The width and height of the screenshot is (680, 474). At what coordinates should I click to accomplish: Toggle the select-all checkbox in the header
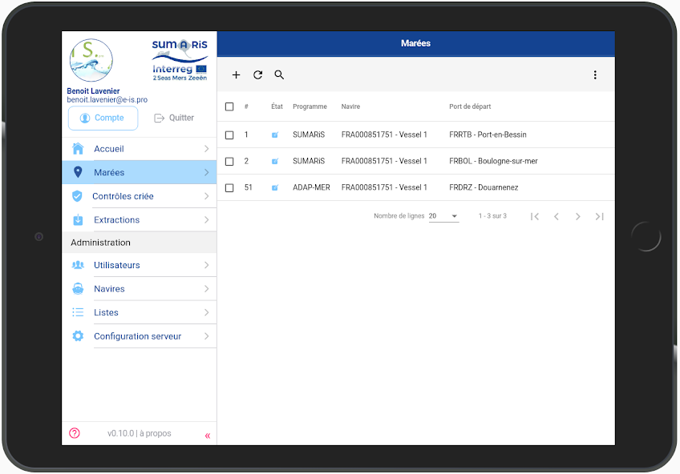click(229, 106)
